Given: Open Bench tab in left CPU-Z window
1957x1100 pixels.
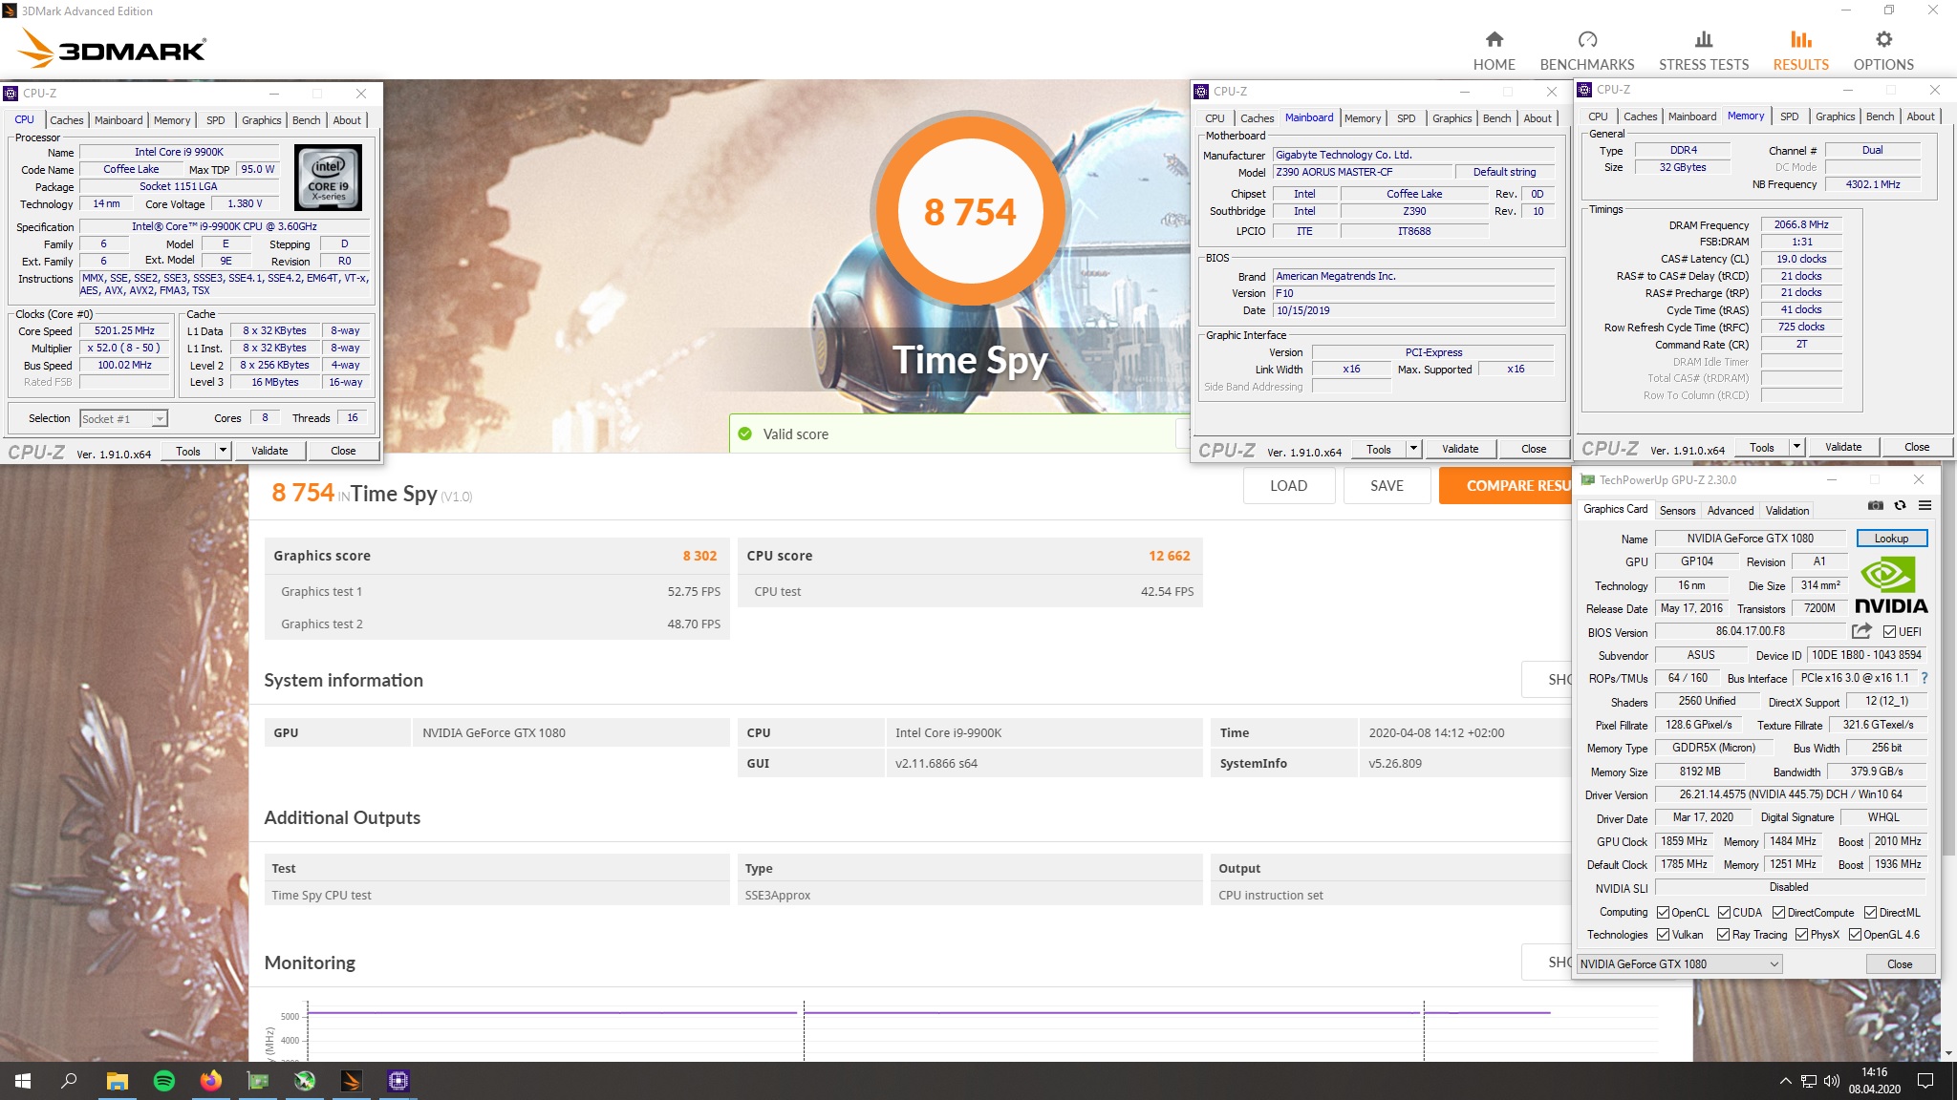Looking at the screenshot, I should click(306, 120).
